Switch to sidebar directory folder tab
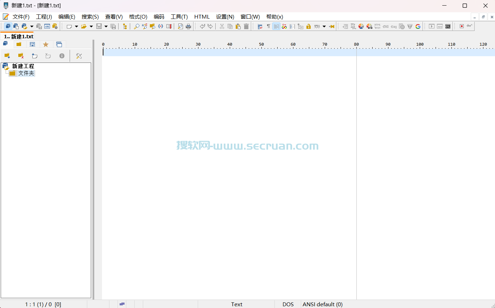Image resolution: width=495 pixels, height=308 pixels. point(19,44)
